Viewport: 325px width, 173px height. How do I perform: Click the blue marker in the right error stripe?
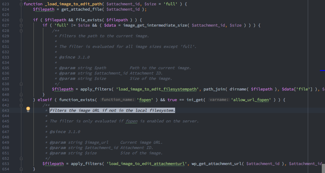[322, 71]
